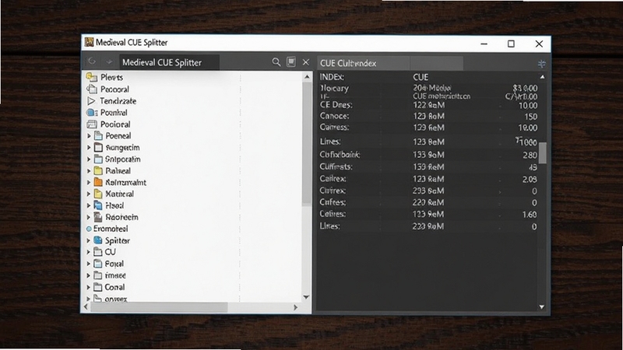Expand the Hseal tree node
Screen dimensions: 623x350
click(x=89, y=205)
